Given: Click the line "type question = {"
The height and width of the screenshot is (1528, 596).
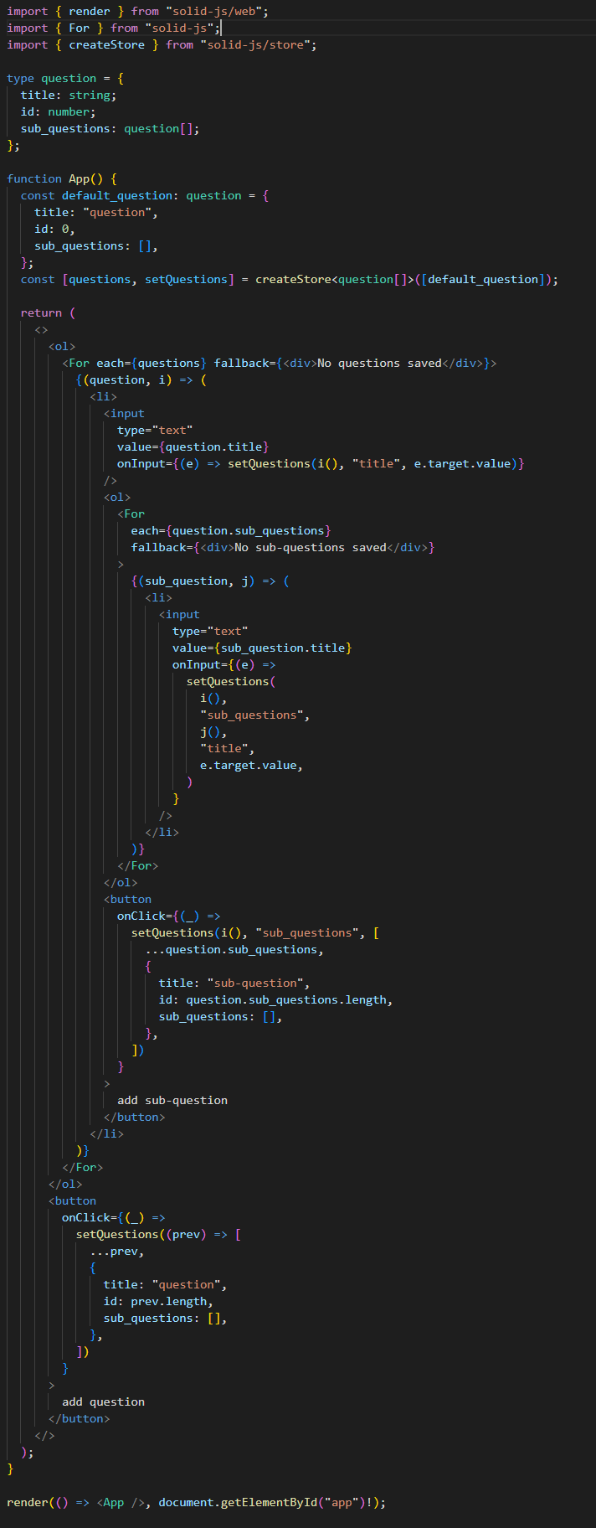Looking at the screenshot, I should click(65, 78).
